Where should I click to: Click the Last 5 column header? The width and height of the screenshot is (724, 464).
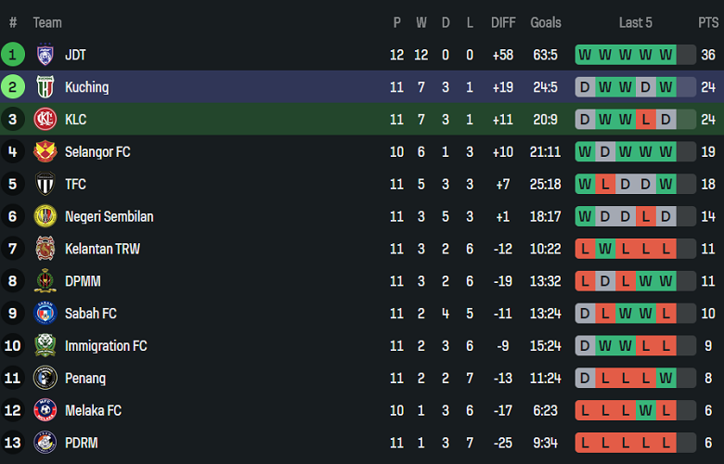[x=635, y=22]
